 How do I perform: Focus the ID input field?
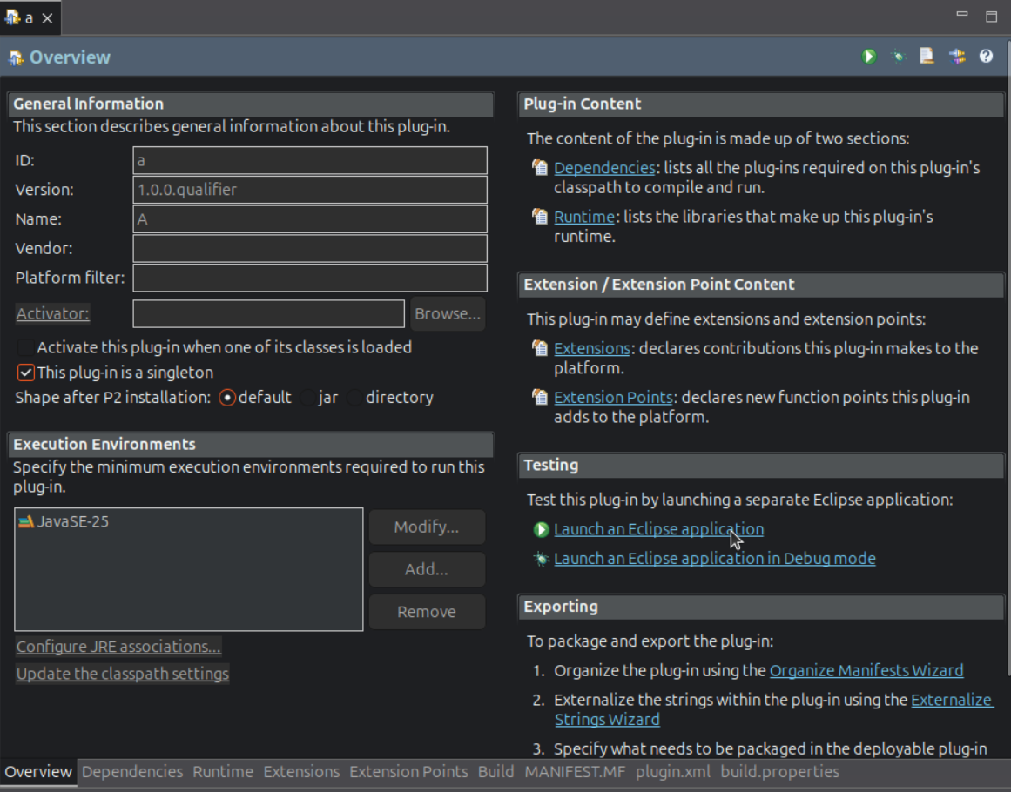pos(310,160)
